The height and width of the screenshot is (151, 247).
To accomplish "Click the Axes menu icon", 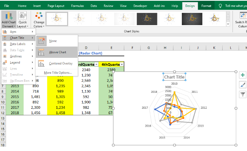I will tap(5, 32).
